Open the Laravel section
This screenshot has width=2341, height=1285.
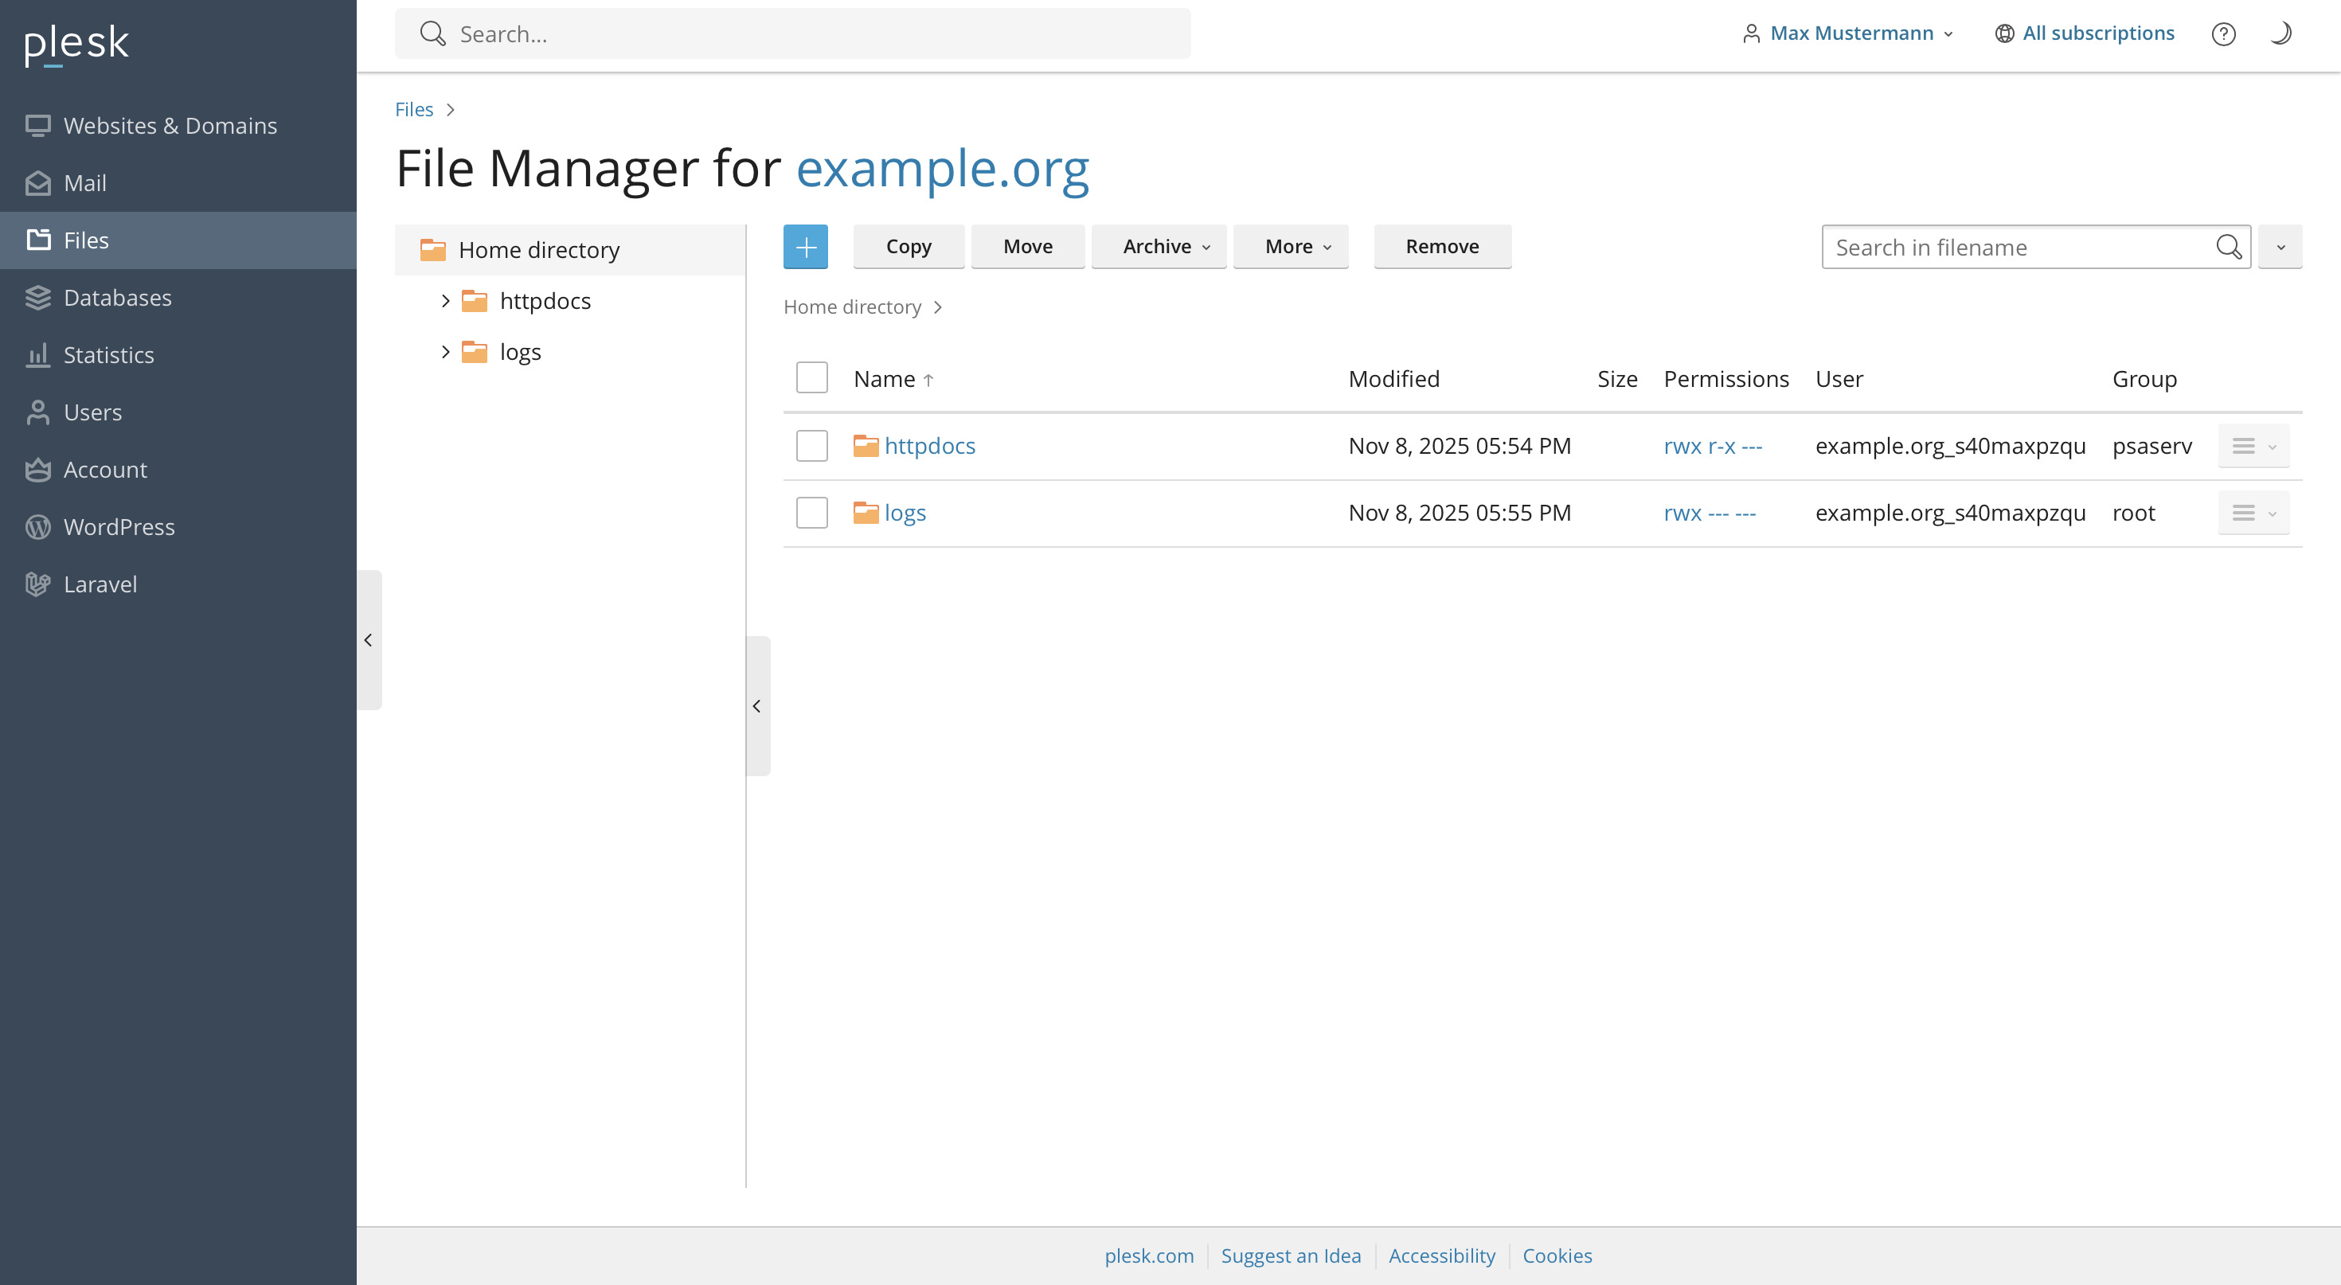[100, 584]
